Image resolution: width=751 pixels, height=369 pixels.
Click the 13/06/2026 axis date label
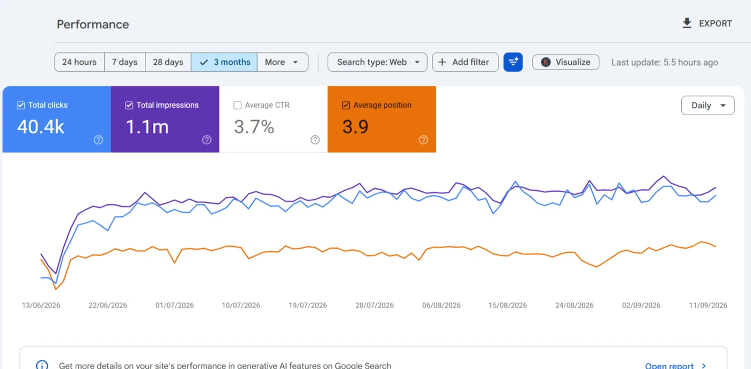click(x=41, y=305)
